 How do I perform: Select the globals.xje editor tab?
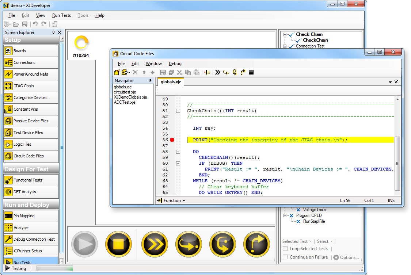171,82
